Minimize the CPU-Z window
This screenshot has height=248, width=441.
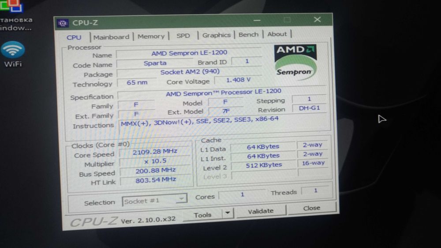click(257, 20)
